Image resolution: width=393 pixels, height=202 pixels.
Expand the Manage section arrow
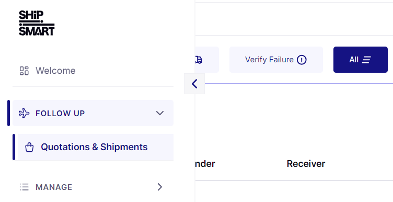pos(160,187)
